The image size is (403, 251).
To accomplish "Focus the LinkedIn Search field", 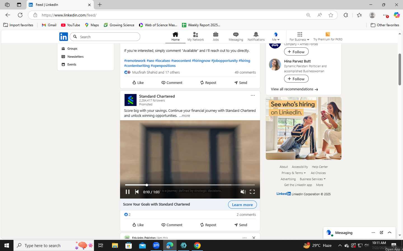I will coord(105,37).
